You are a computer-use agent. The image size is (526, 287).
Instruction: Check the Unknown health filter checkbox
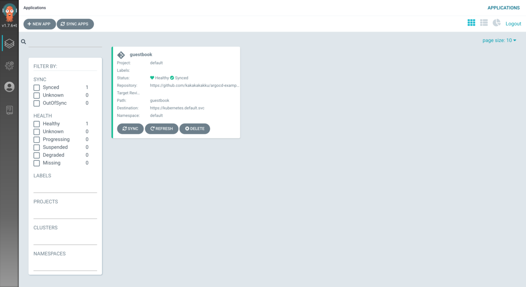click(37, 132)
